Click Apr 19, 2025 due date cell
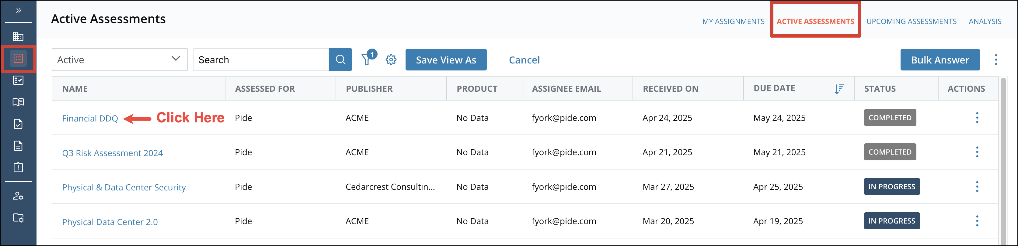Viewport: 1018px width, 246px height. pyautogui.click(x=778, y=221)
